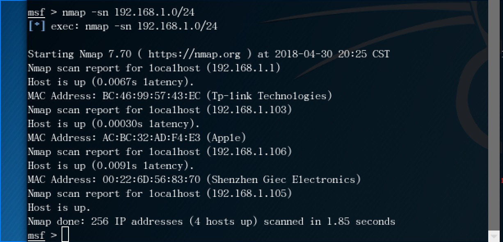Open the https://nmap.org link
503x242 pixels.
(x=200, y=54)
